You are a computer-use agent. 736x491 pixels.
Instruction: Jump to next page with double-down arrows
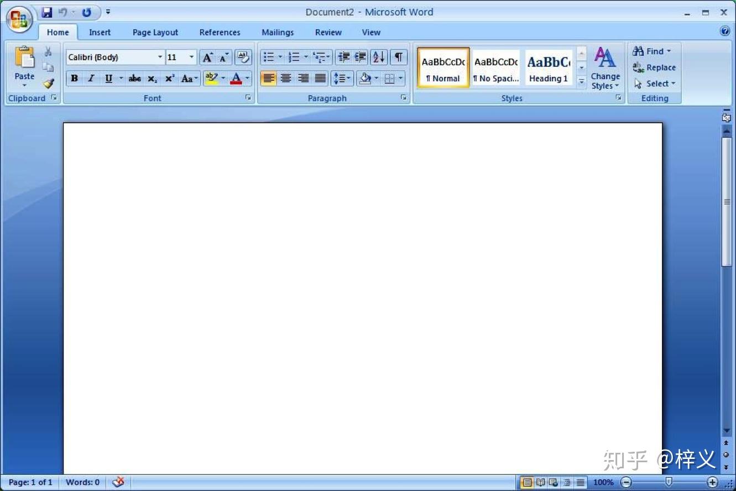[x=726, y=467]
